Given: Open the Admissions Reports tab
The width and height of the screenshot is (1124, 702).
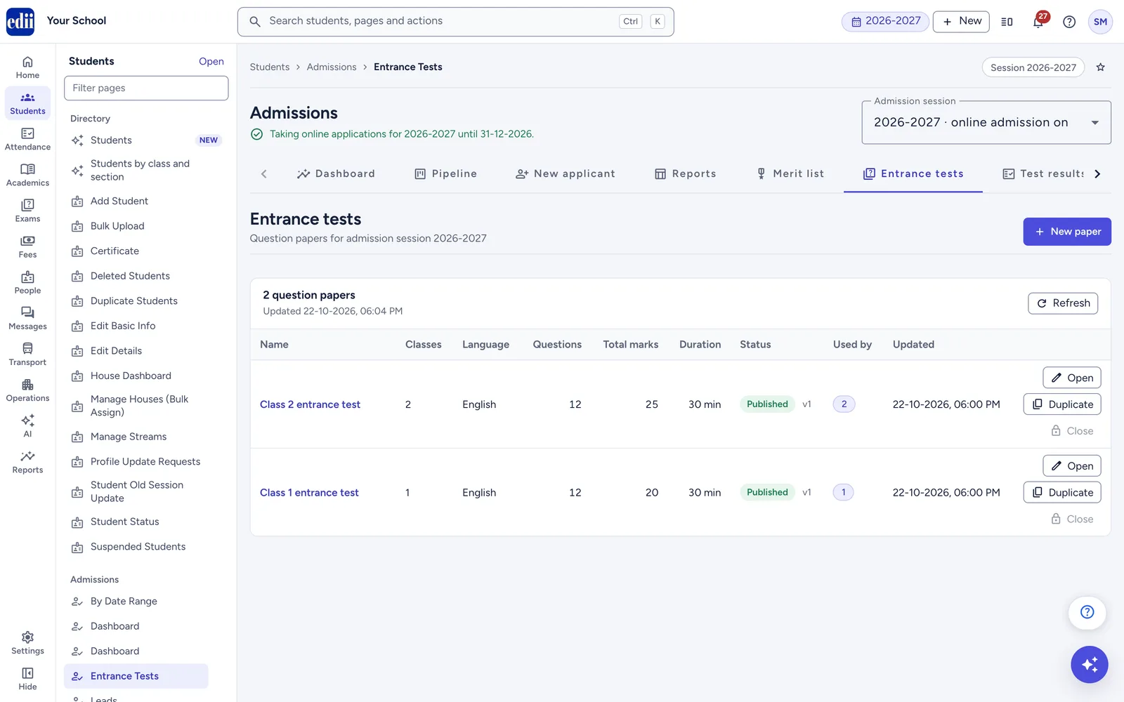Looking at the screenshot, I should [x=685, y=173].
